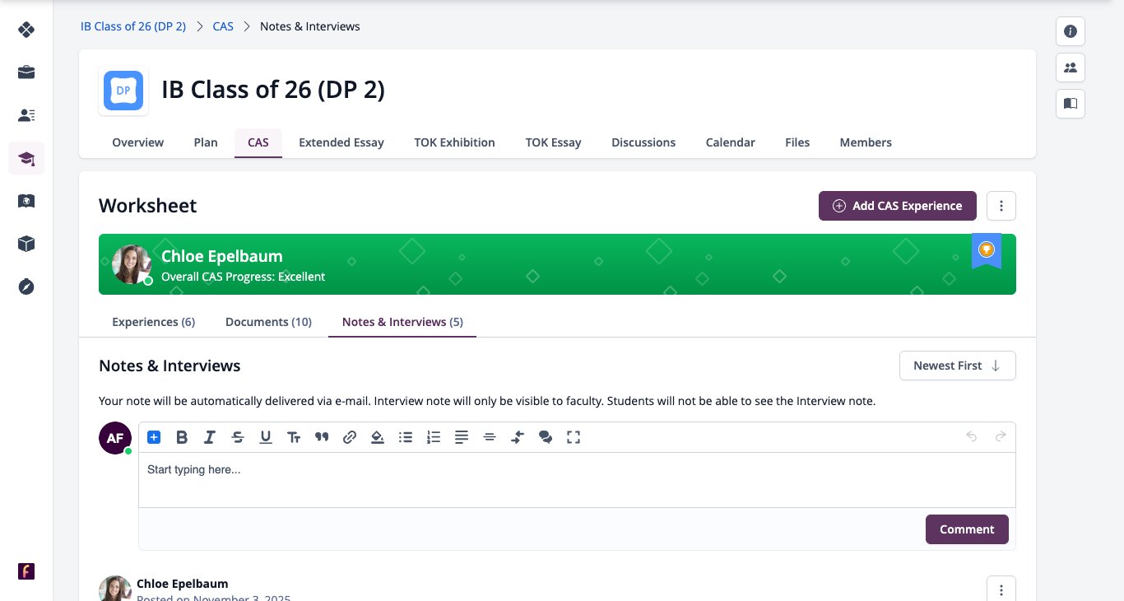
Task: Click in the Start typing here field
Action: [x=577, y=480]
